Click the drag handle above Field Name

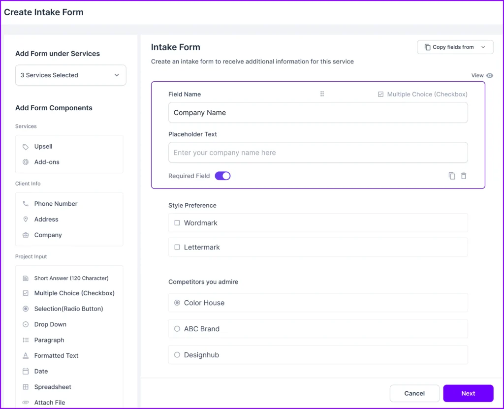click(322, 94)
